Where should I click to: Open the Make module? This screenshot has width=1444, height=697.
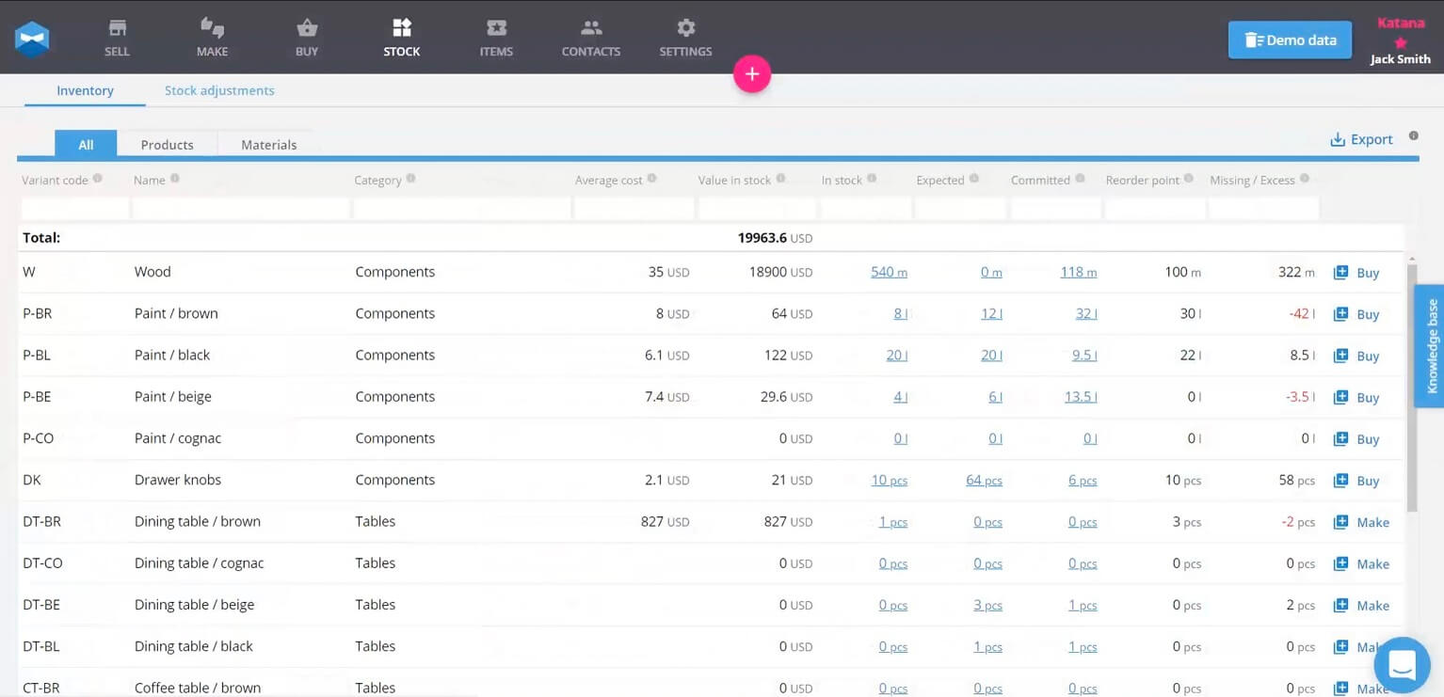click(212, 38)
